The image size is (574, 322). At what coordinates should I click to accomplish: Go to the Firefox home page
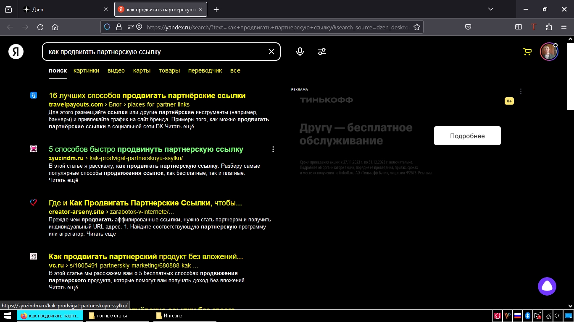coord(55,27)
